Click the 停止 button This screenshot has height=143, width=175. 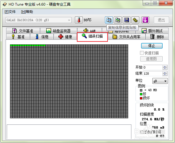pos(152,46)
